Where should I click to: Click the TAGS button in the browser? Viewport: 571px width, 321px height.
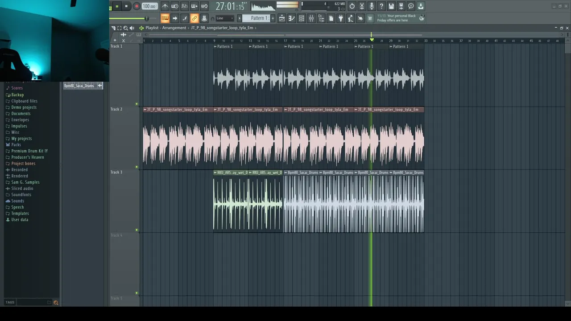10,302
